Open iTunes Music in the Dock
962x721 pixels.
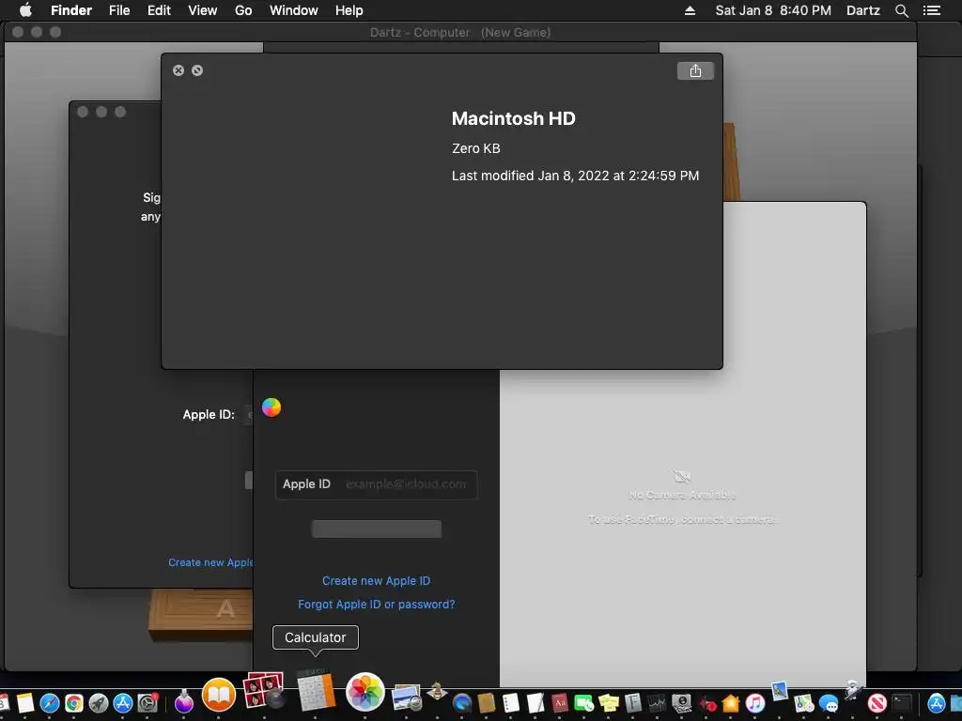click(x=755, y=702)
